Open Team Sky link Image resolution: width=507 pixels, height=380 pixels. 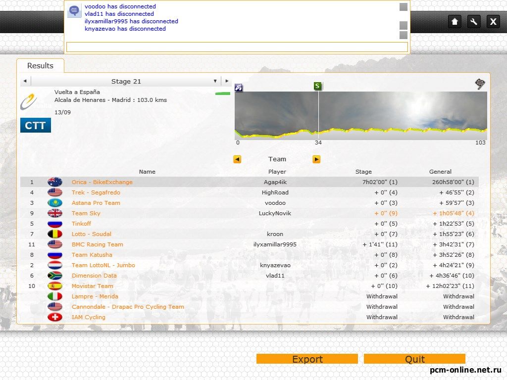coord(86,213)
